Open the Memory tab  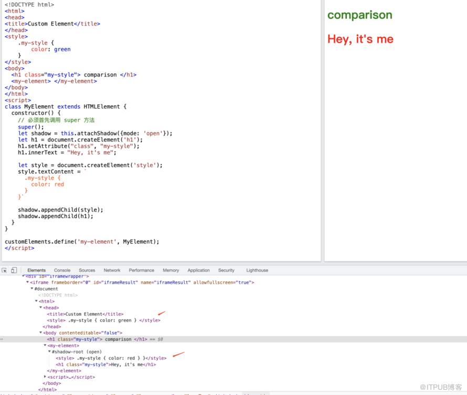[x=171, y=270]
